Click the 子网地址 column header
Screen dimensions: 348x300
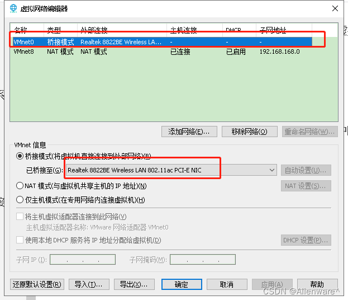point(284,30)
